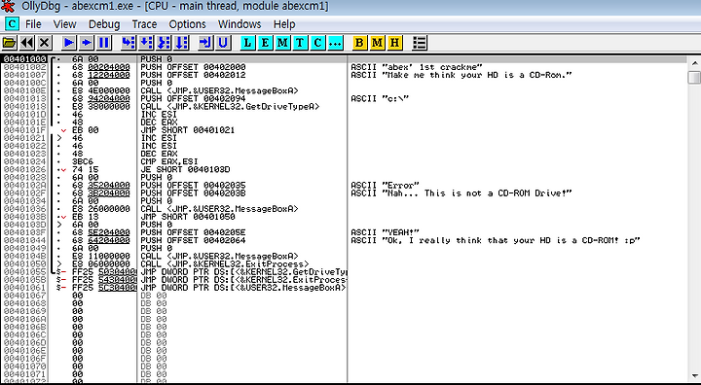Viewport: 701px width, 385px height.
Task: Select address 0040101F in address column
Action: point(24,130)
